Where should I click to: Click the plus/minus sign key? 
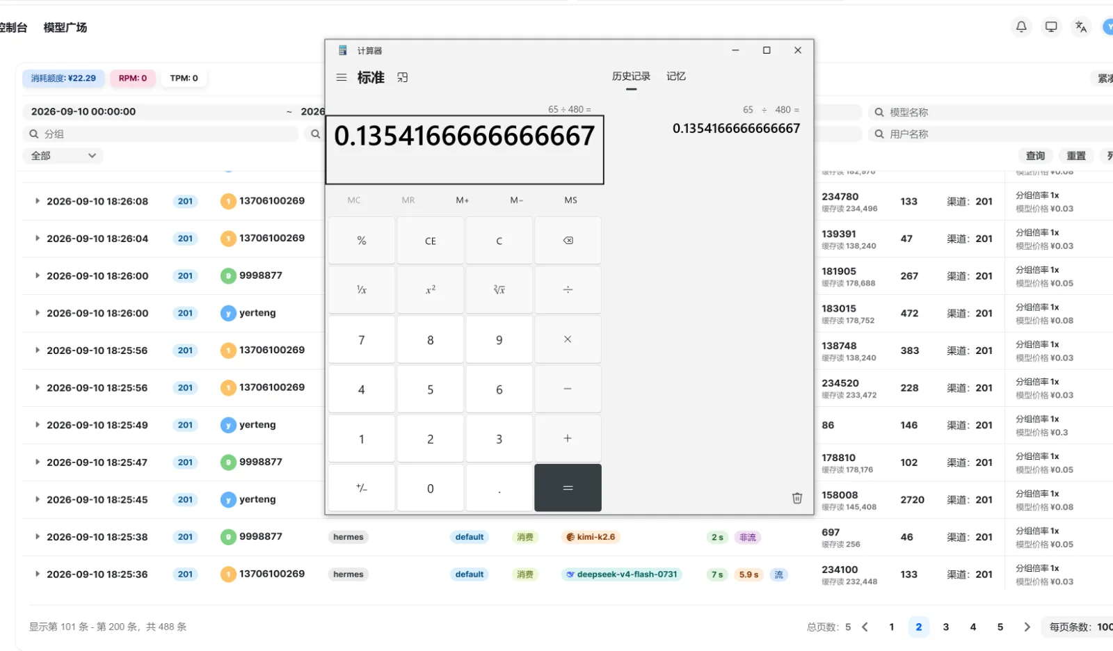pyautogui.click(x=362, y=488)
